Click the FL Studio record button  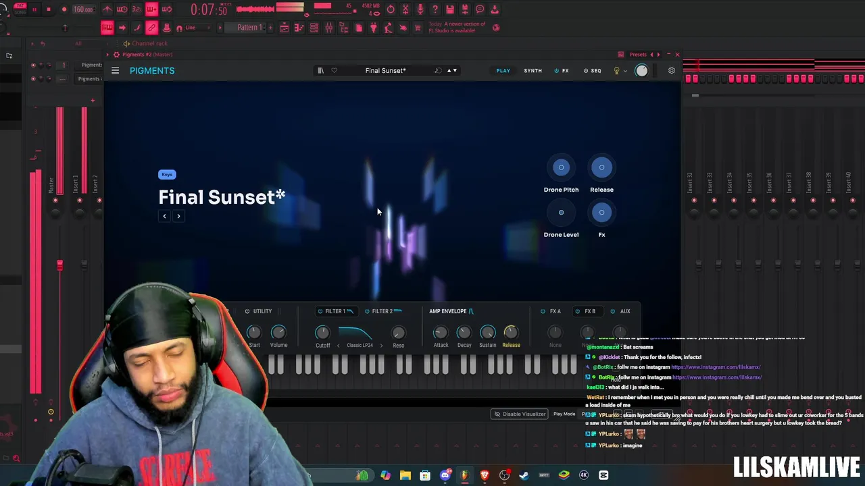64,9
